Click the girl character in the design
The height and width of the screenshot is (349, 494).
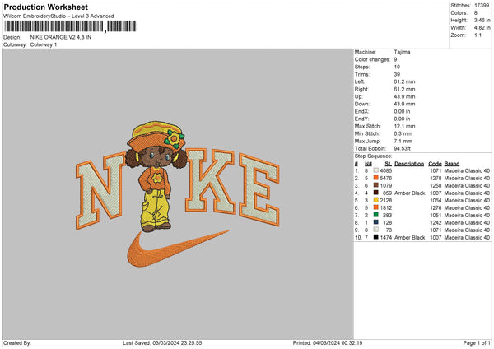156,176
